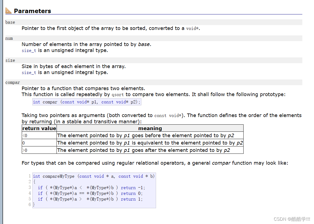Click the 'For types that can be compared' sentence
The height and width of the screenshot is (224, 314).
pos(155,163)
